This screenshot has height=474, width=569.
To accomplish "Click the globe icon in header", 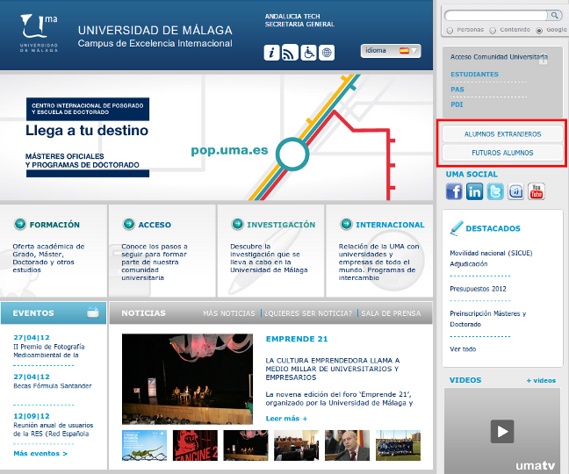I will click(327, 52).
